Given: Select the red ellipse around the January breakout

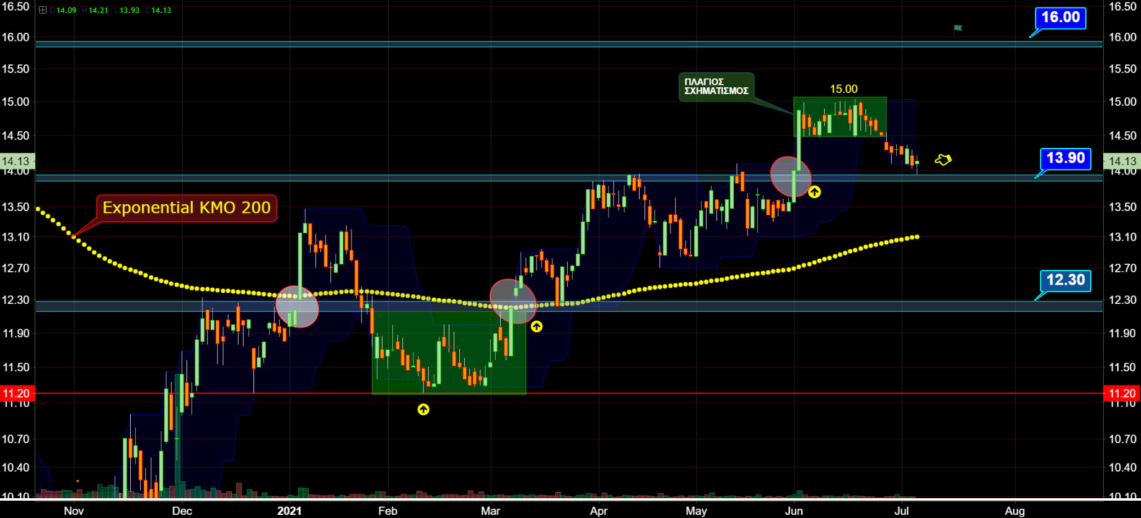Looking at the screenshot, I should (297, 306).
